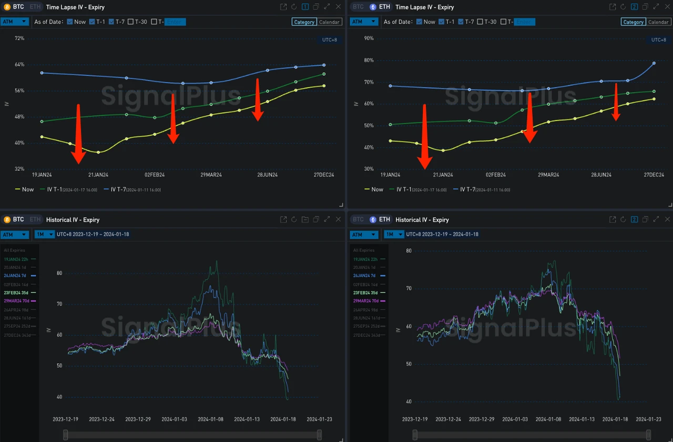The height and width of the screenshot is (442, 673).
Task: Enable T-30 checkbox in ETH Time Lapse
Action: (x=481, y=22)
